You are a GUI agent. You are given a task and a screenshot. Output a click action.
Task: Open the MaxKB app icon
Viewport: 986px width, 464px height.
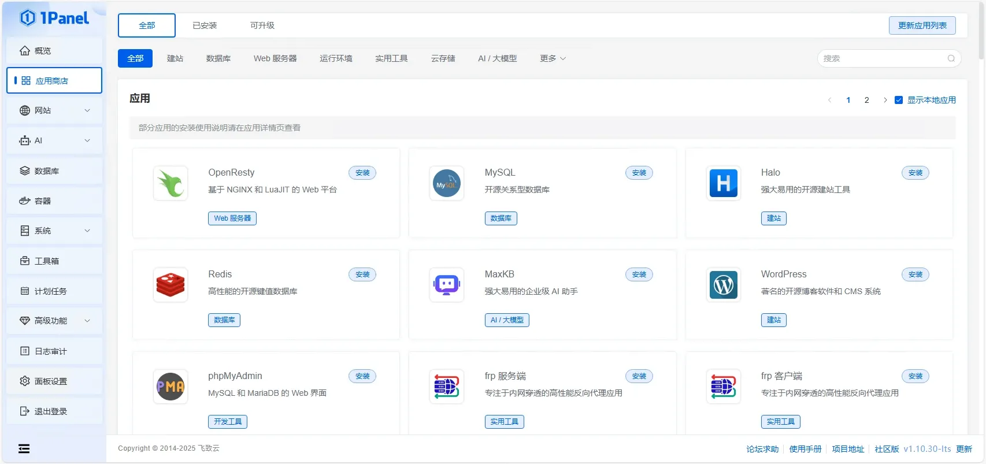pyautogui.click(x=447, y=285)
